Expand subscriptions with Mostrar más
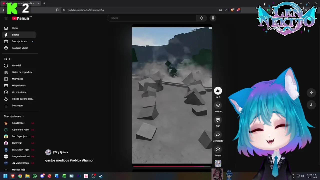Image resolution: width=320 pixels, height=180 pixels. point(19,170)
